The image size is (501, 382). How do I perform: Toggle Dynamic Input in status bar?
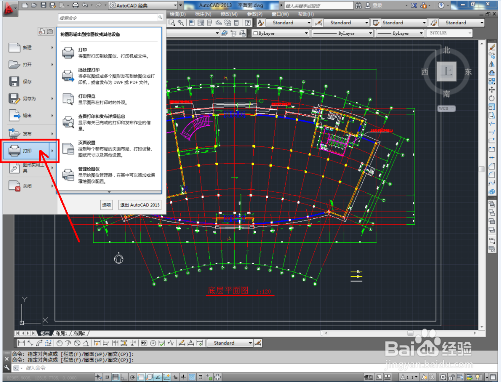pos(175,377)
